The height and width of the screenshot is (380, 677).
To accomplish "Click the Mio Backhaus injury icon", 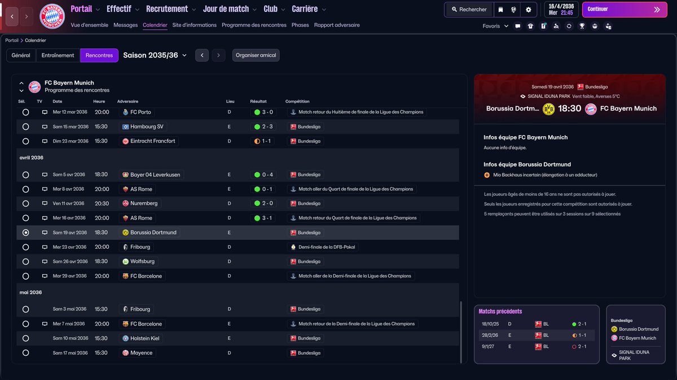I will (x=487, y=175).
